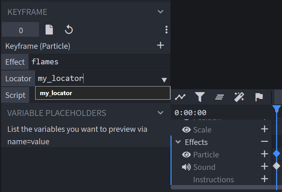
Task: Open the Locator dropdown arrow
Action: 164,80
